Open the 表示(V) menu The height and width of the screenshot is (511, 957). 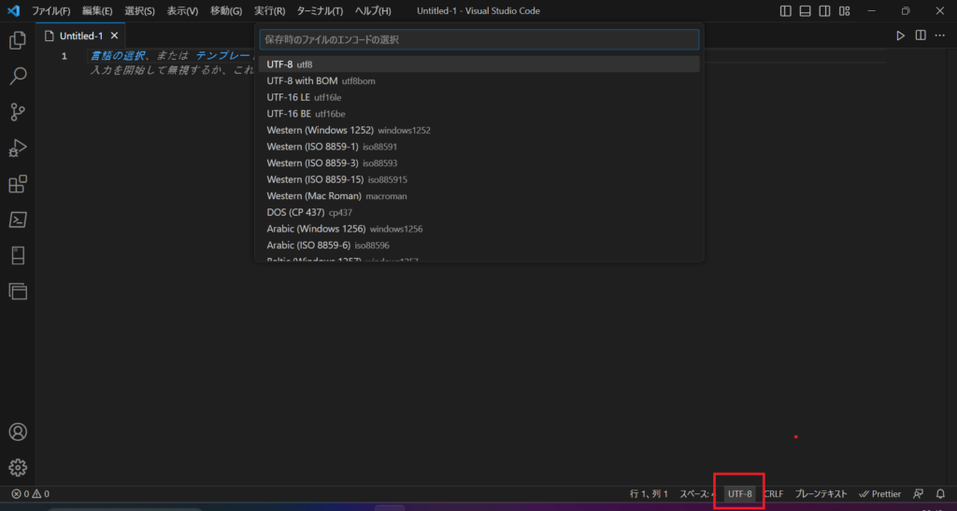pos(182,11)
